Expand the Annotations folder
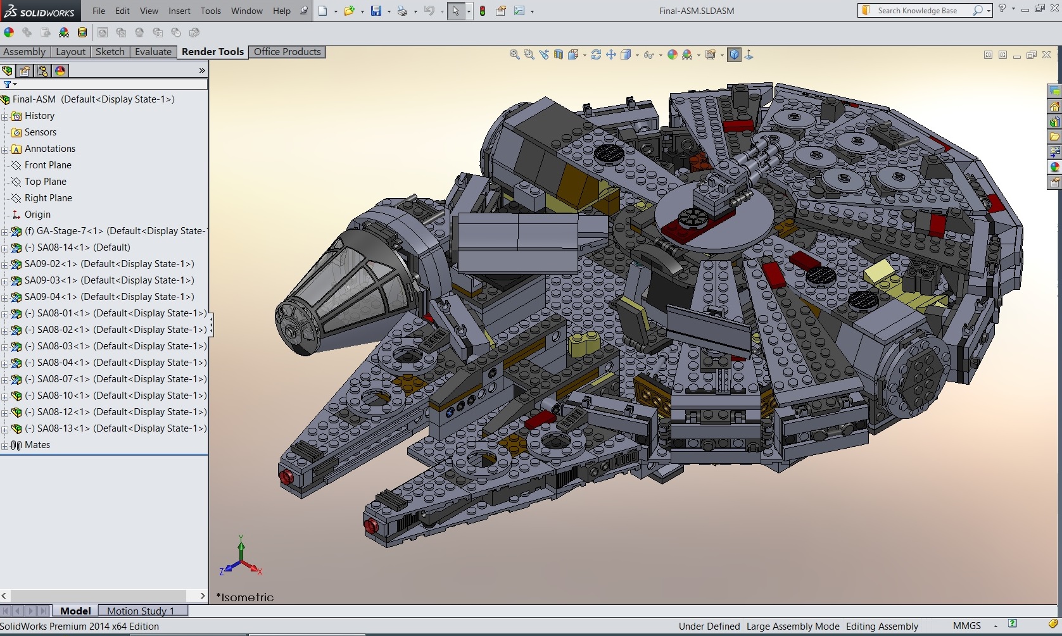Screen dimensions: 1062x636 4,149
